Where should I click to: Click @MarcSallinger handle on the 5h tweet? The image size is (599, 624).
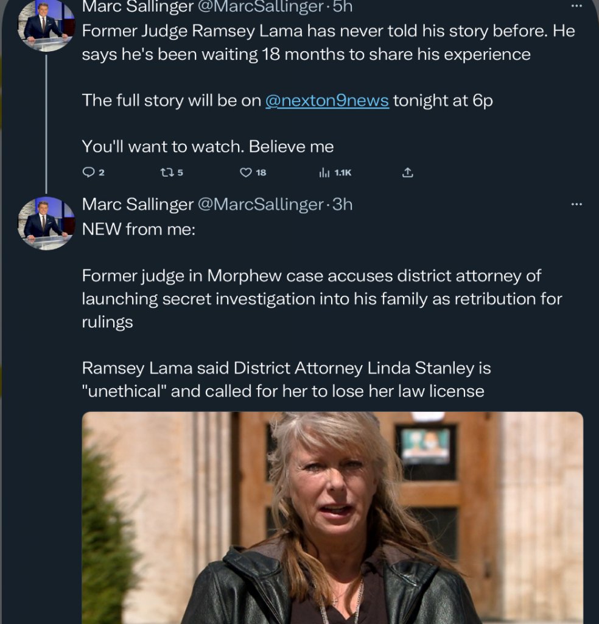[x=261, y=7]
